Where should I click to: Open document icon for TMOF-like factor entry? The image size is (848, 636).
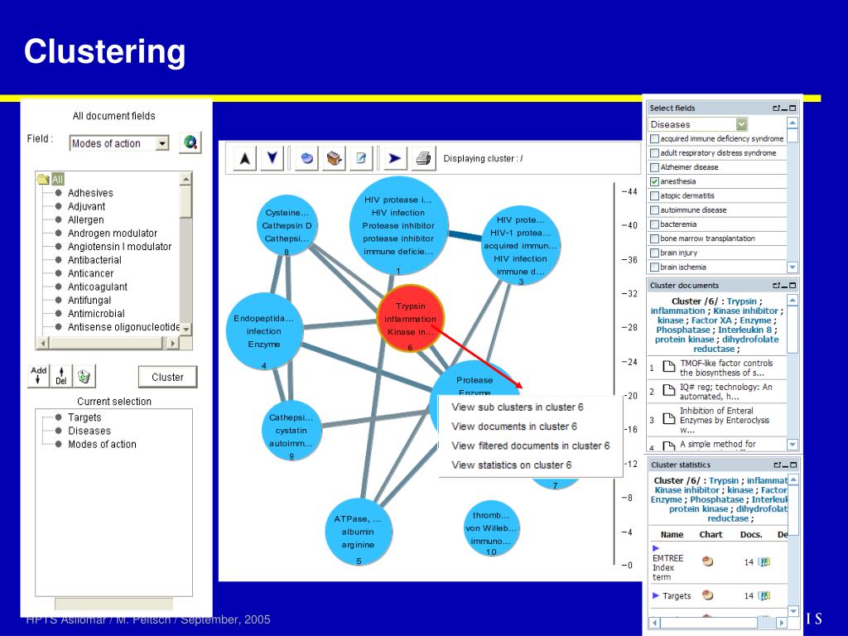669,367
